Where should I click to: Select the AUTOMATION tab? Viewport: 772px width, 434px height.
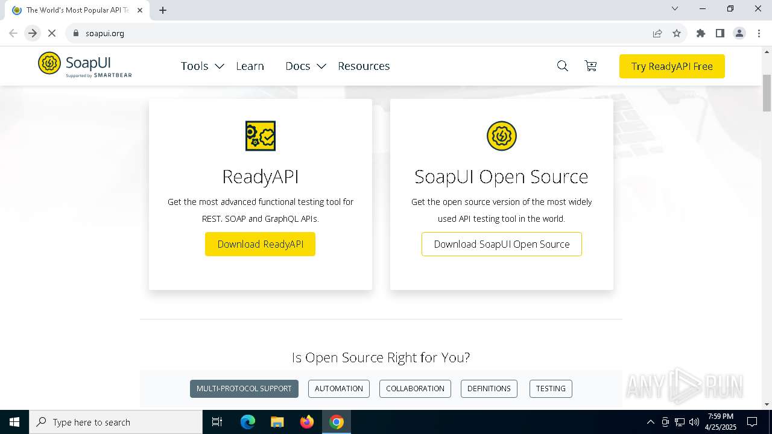coord(339,389)
